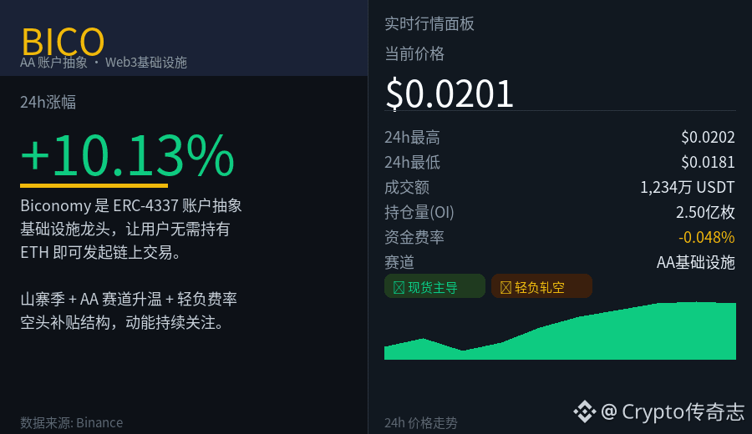The height and width of the screenshot is (434, 752).
Task: Click the open interest value '2.50亿枚'
Action: [705, 212]
